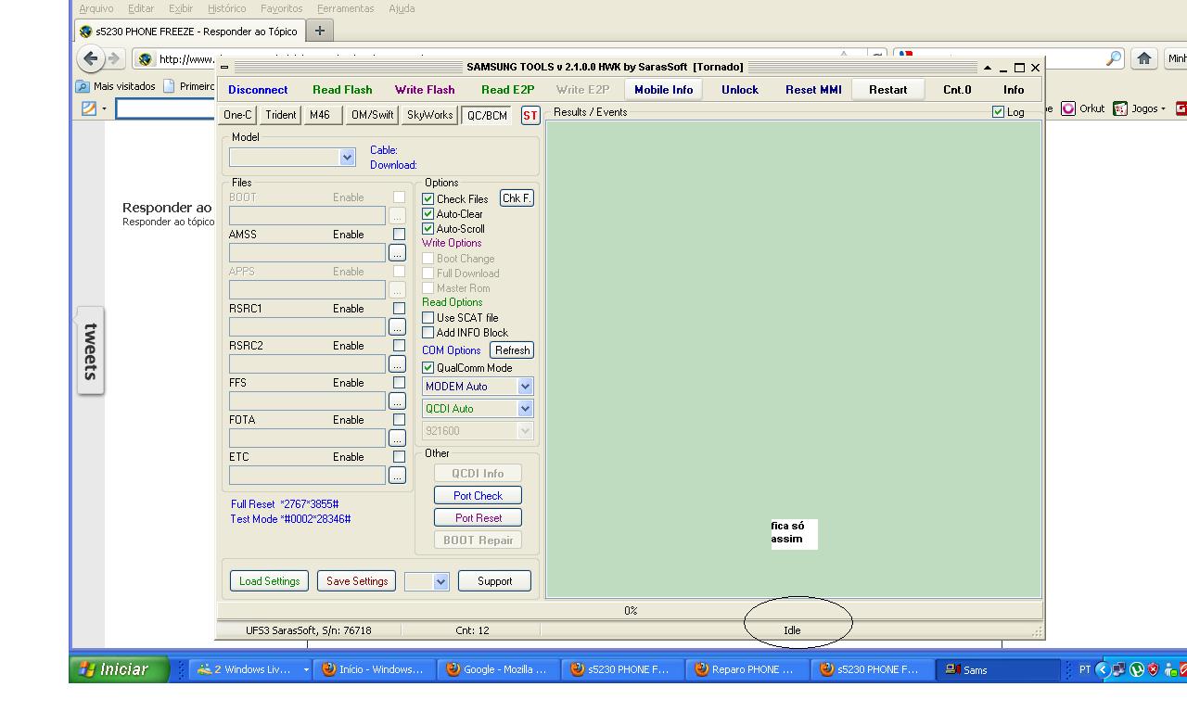1187x712 pixels.
Task: Click the Port Reset button
Action: coord(478,518)
